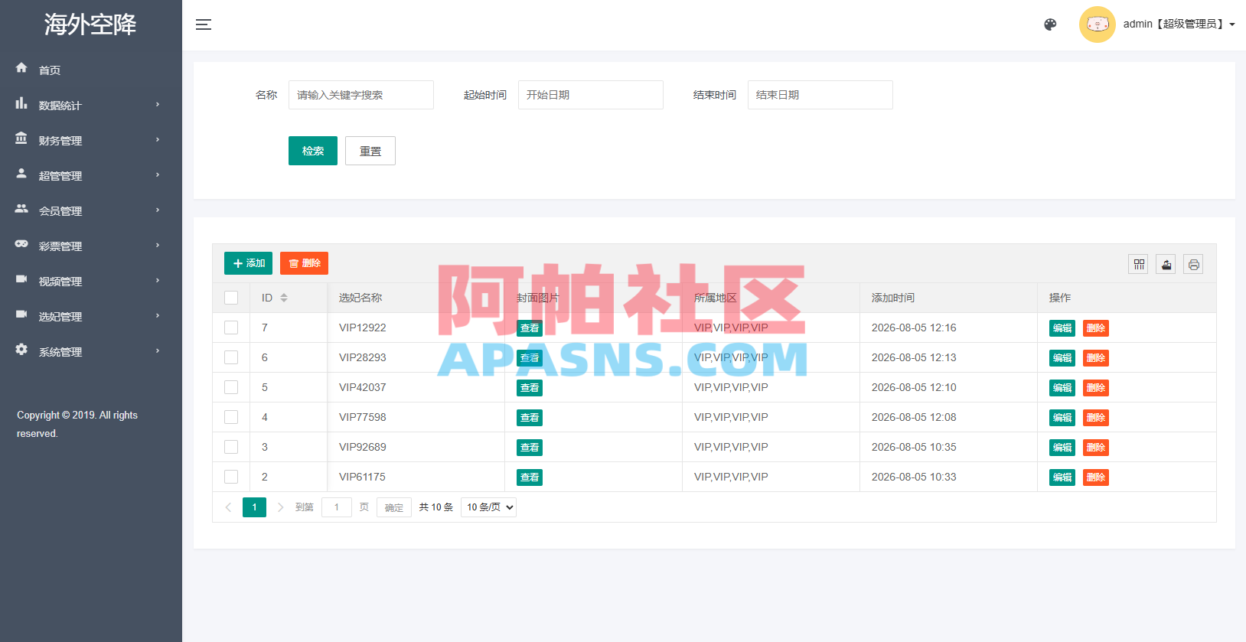Viewport: 1246px width, 642px height.
Task: Click the 重置 reset button
Action: [370, 151]
